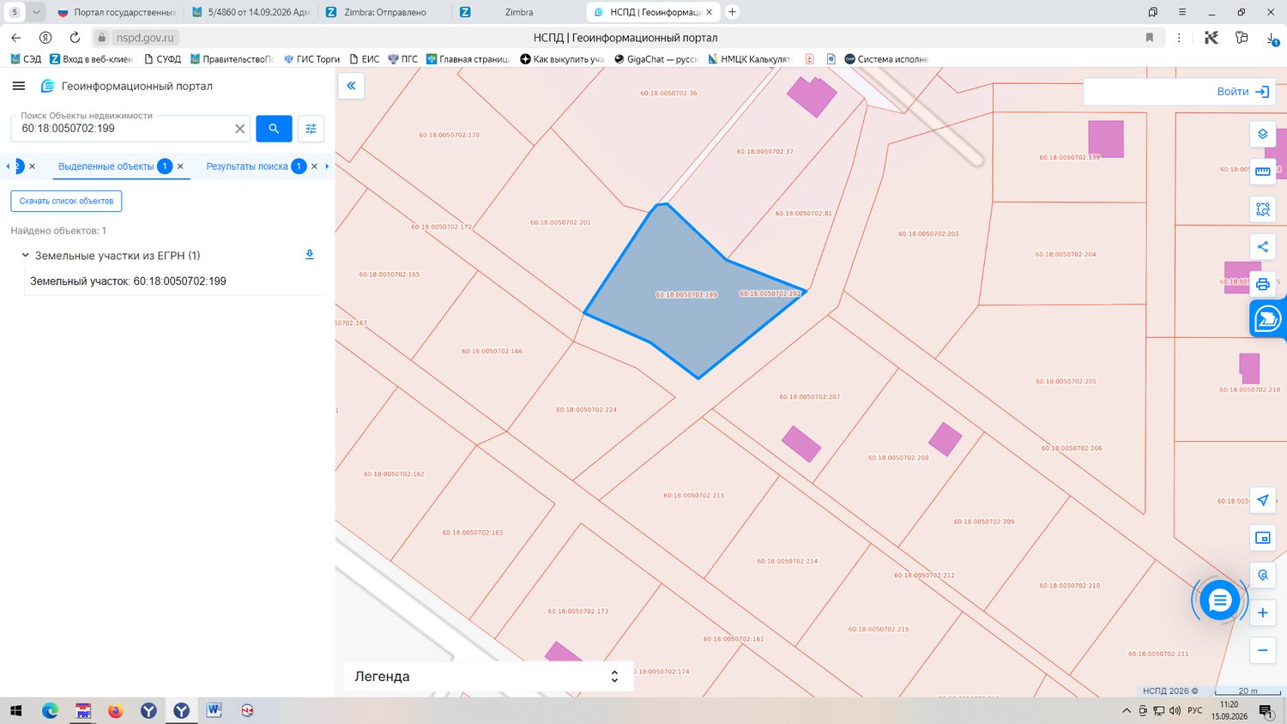
Task: Select land plot 60:18:0050702:199 result row
Action: point(128,281)
